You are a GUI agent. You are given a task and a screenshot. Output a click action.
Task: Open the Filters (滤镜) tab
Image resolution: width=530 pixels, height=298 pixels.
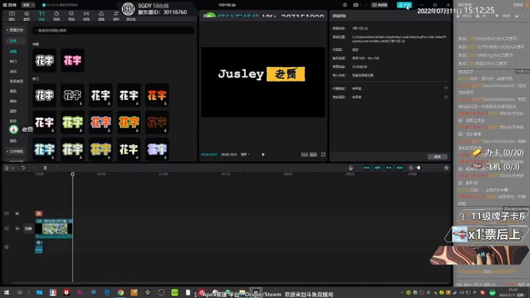pyautogui.click(x=101, y=15)
